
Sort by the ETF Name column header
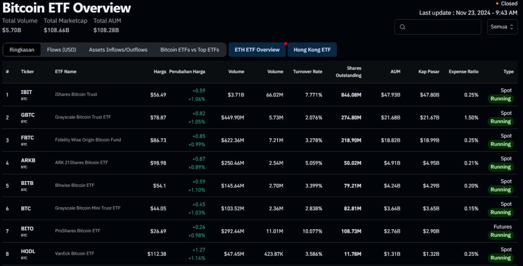[x=66, y=71]
